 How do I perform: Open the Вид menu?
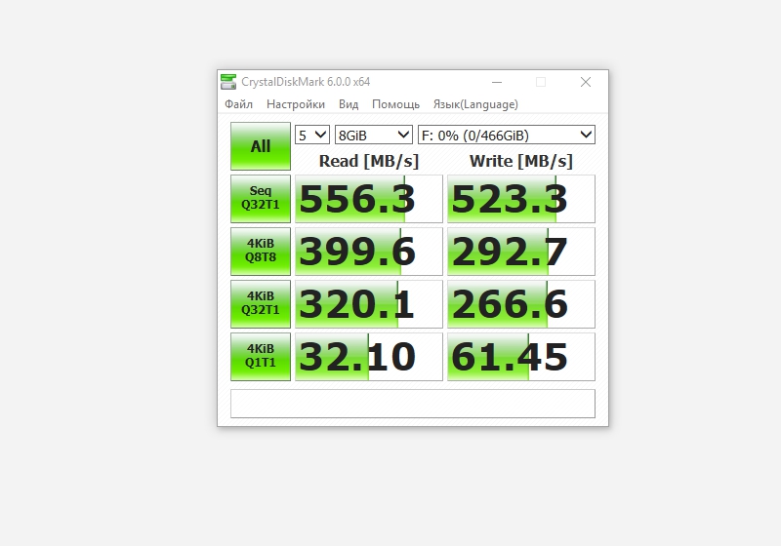click(349, 104)
